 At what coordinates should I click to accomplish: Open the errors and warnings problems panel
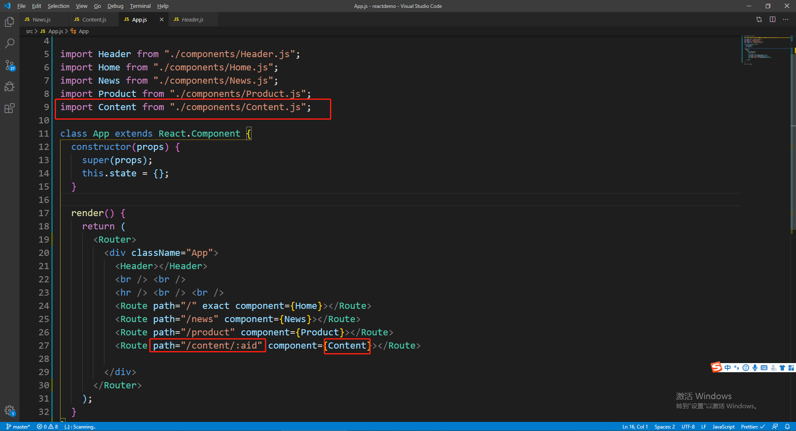[x=47, y=426]
